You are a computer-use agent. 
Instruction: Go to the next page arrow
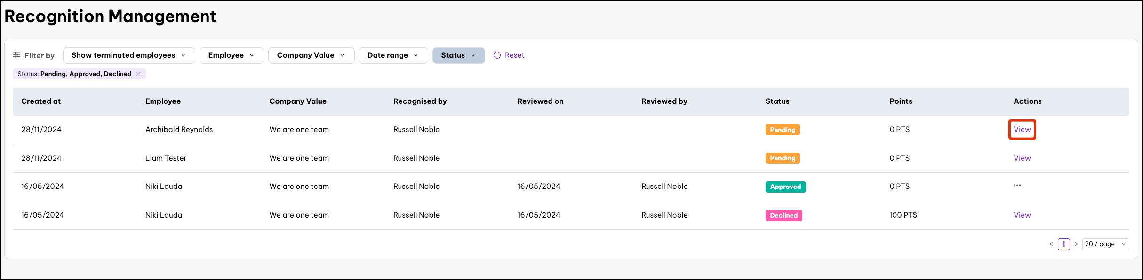(x=1076, y=244)
